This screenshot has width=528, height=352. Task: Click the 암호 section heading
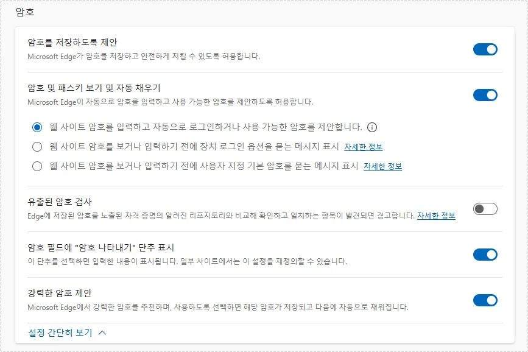pos(25,12)
